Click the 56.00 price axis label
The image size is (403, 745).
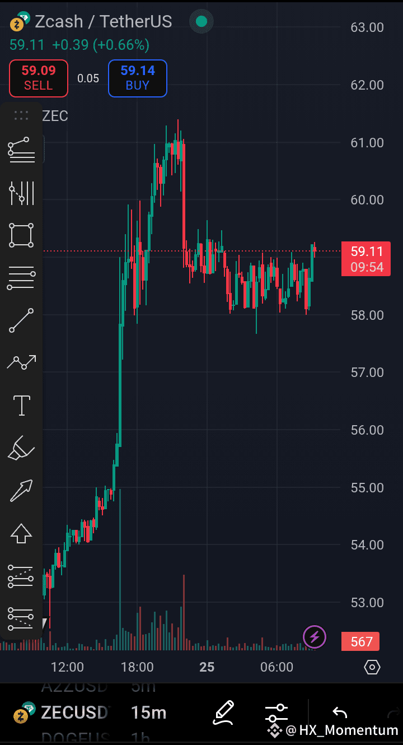point(367,430)
